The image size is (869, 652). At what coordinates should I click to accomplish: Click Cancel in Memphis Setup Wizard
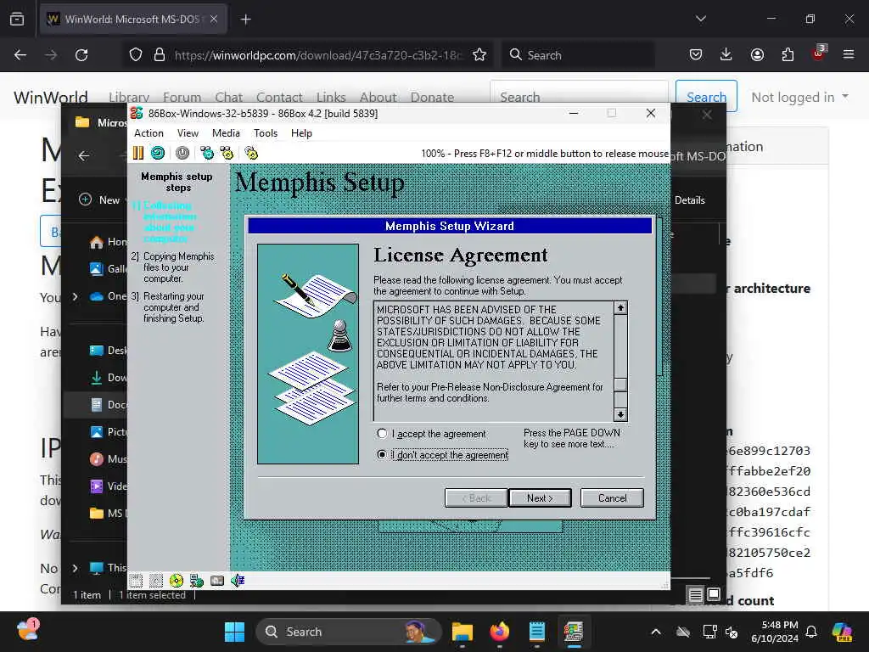[613, 497]
